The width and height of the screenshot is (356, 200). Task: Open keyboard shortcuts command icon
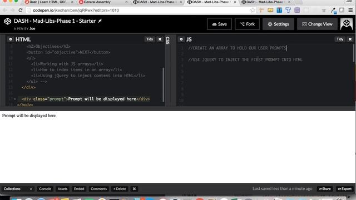134,189
